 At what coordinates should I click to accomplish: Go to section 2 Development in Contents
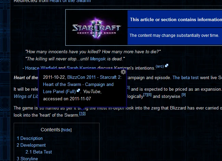click(31, 145)
